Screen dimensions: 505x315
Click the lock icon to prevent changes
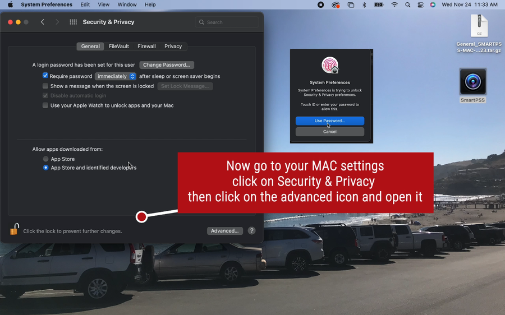click(14, 229)
